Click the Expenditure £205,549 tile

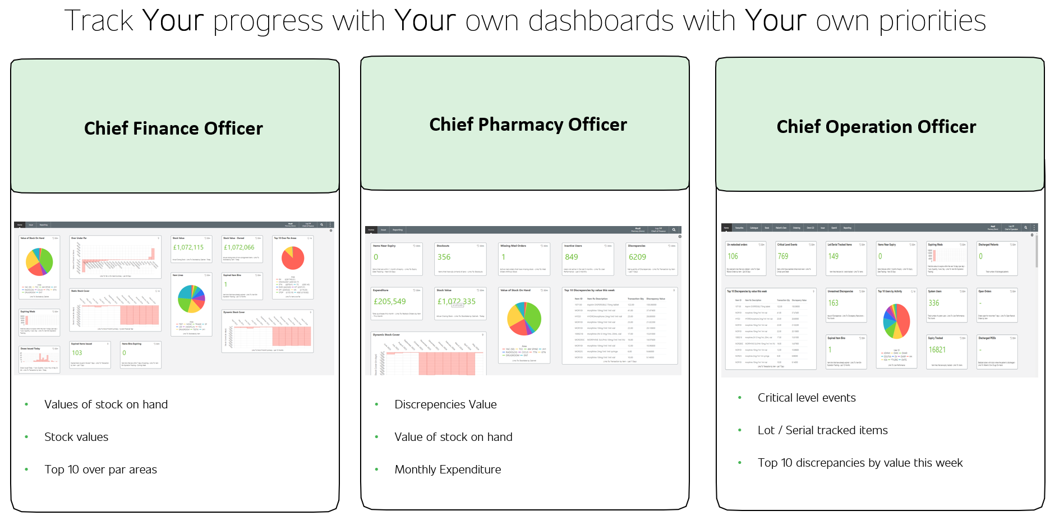[x=397, y=303]
